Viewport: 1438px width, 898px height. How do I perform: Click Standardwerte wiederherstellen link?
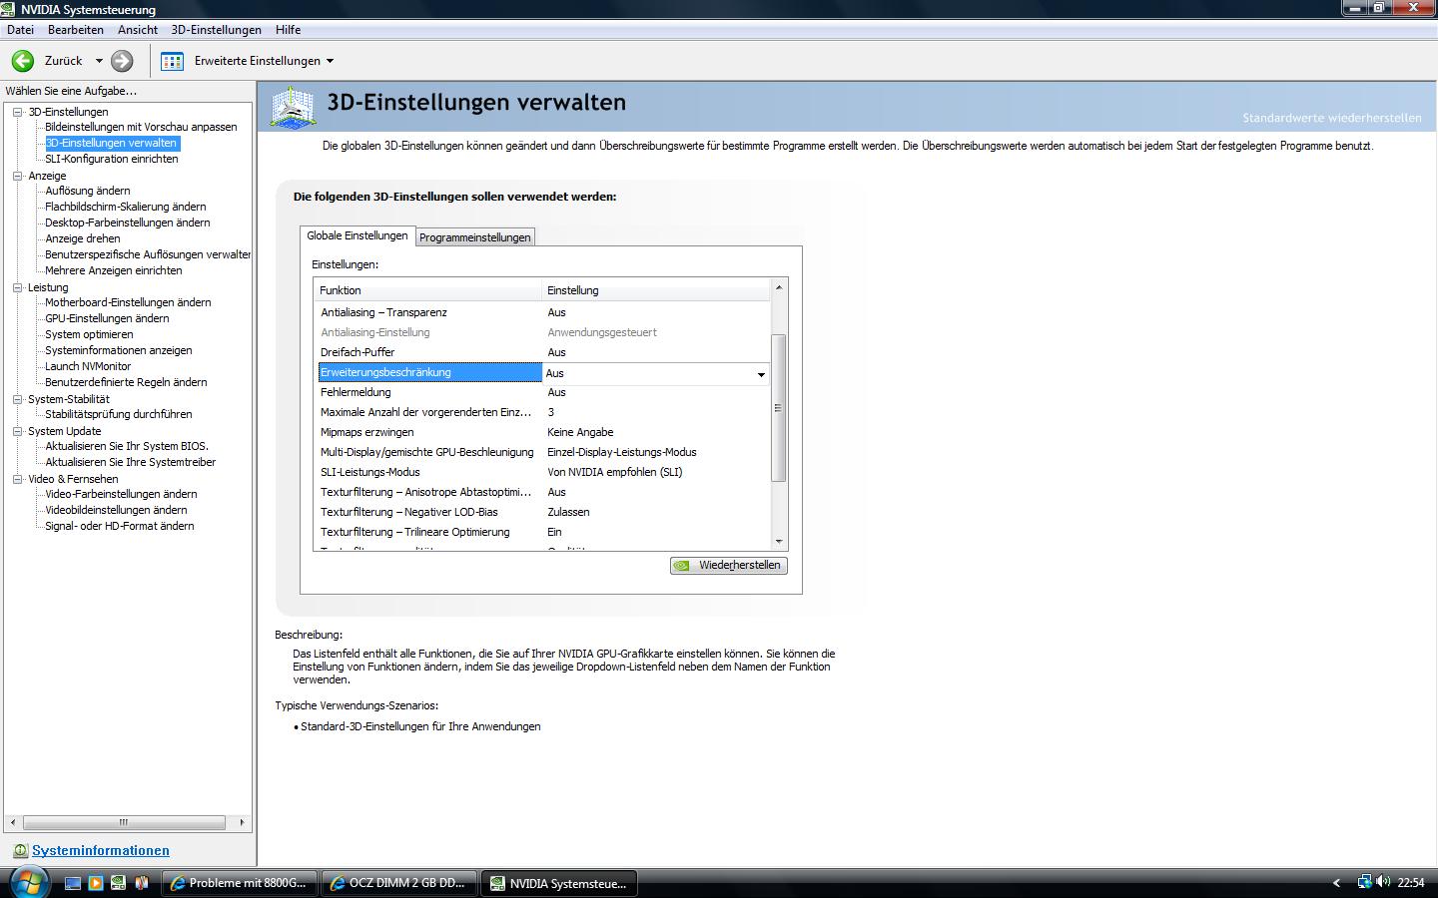(1331, 118)
